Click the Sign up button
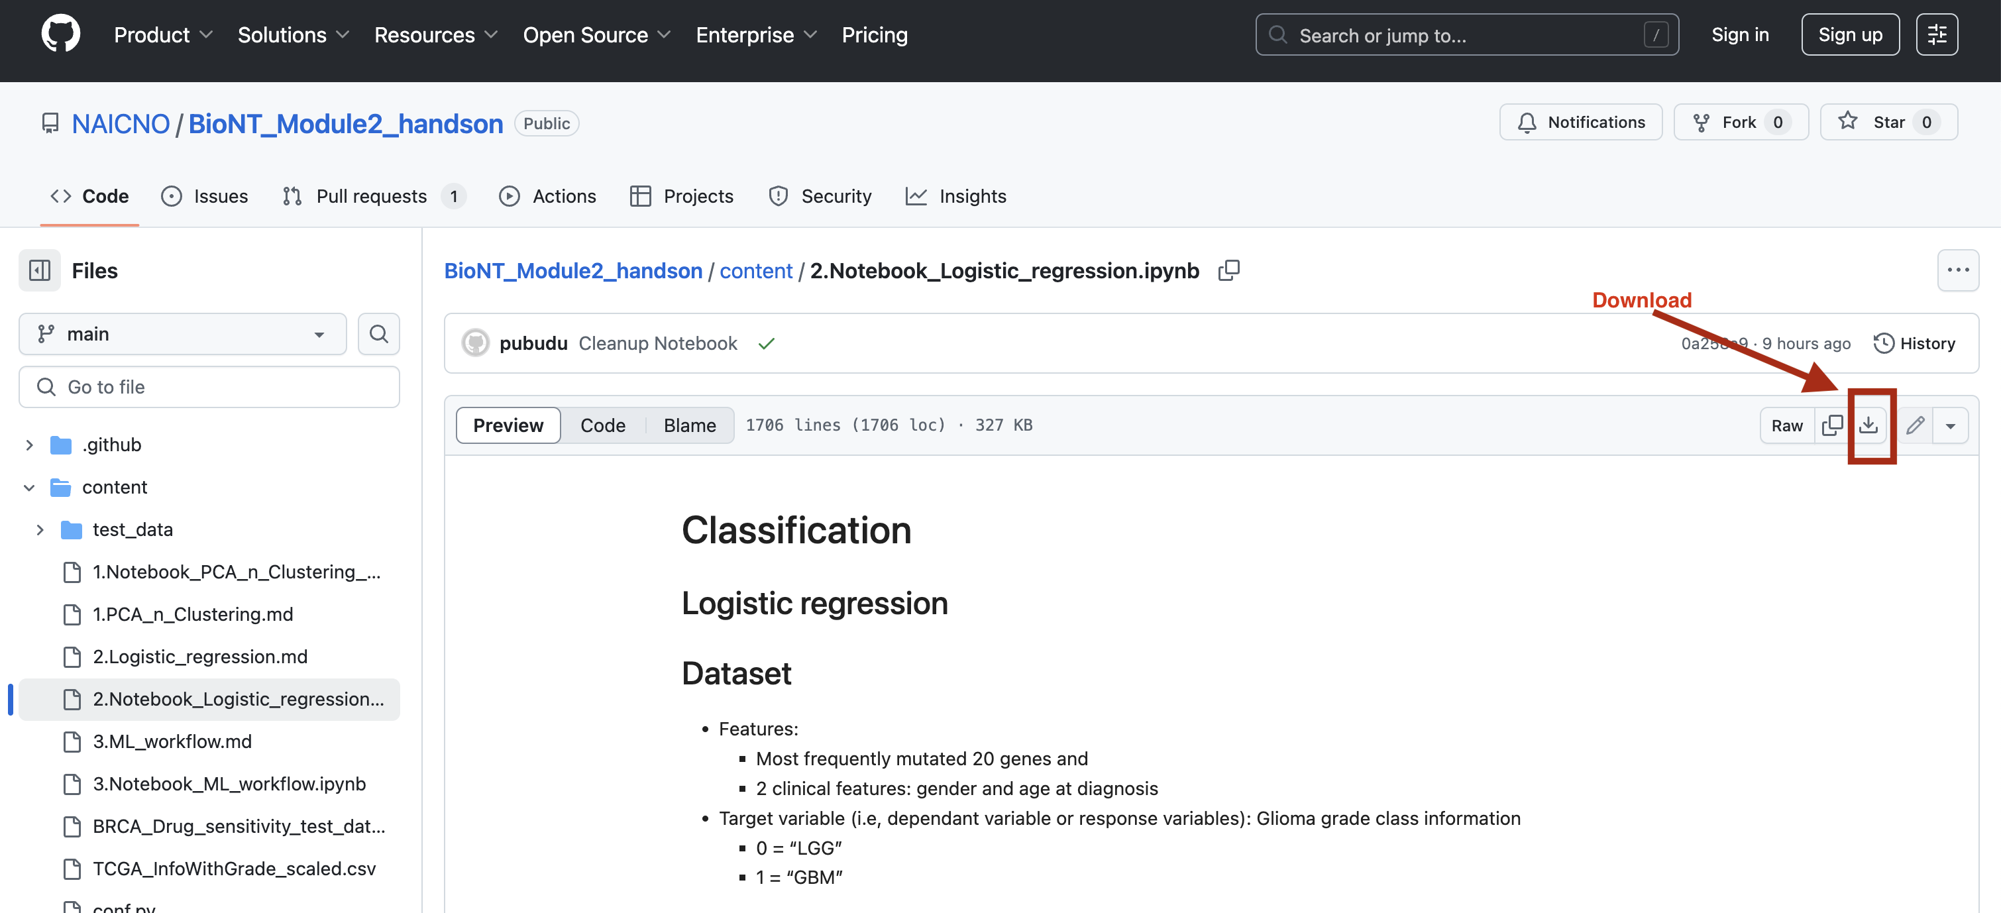2001x913 pixels. pos(1851,35)
